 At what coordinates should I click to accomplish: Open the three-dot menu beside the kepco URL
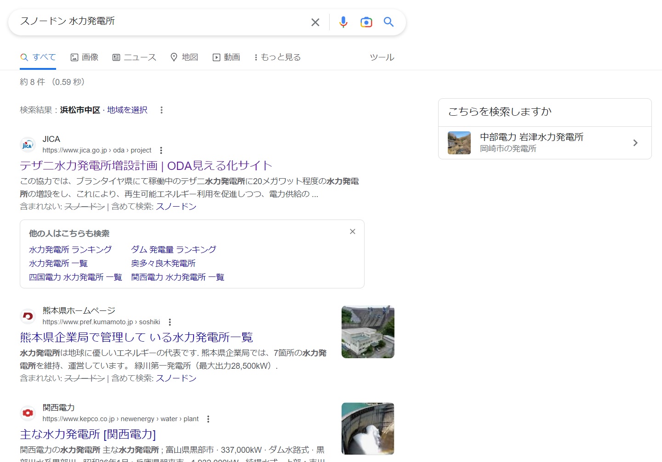208,419
